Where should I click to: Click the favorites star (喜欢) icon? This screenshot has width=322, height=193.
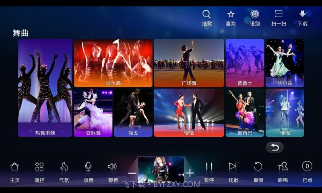(231, 15)
